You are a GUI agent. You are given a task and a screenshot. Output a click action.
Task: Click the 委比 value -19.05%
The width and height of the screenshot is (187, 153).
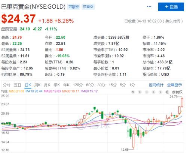tap(63, 56)
